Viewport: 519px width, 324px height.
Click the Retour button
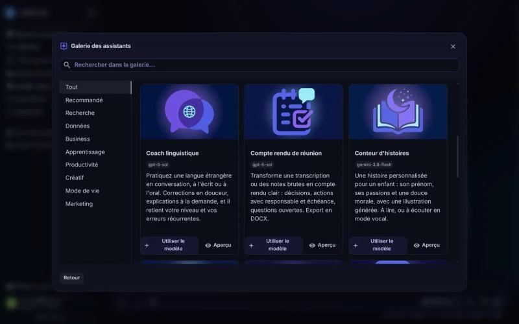[72, 278]
